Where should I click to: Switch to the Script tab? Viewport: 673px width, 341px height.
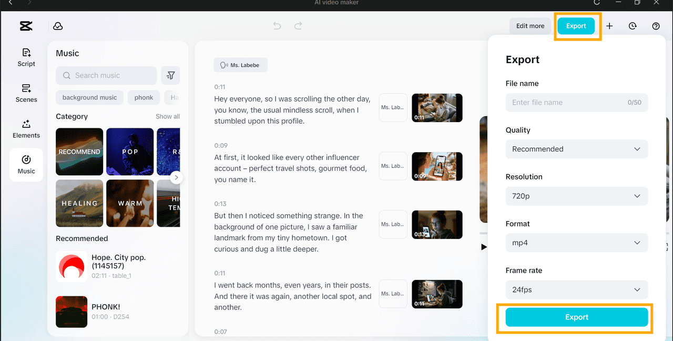(26, 57)
